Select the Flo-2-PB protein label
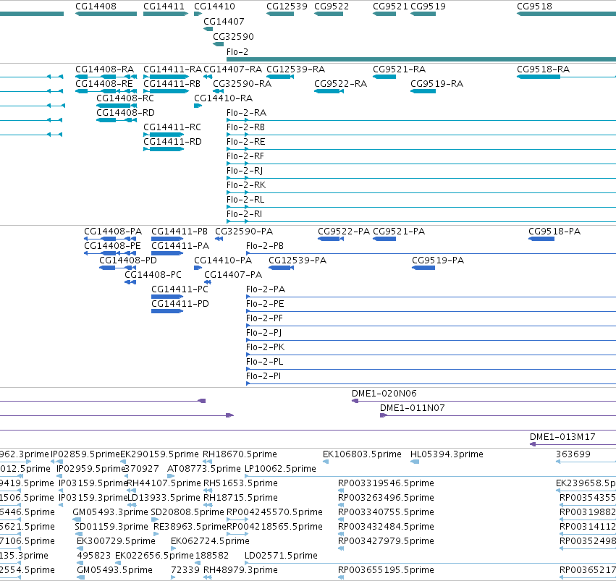This screenshot has height=581, width=616. coord(265,246)
